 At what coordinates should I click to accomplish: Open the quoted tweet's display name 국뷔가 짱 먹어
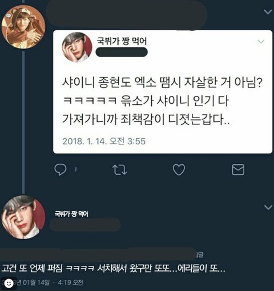122,41
